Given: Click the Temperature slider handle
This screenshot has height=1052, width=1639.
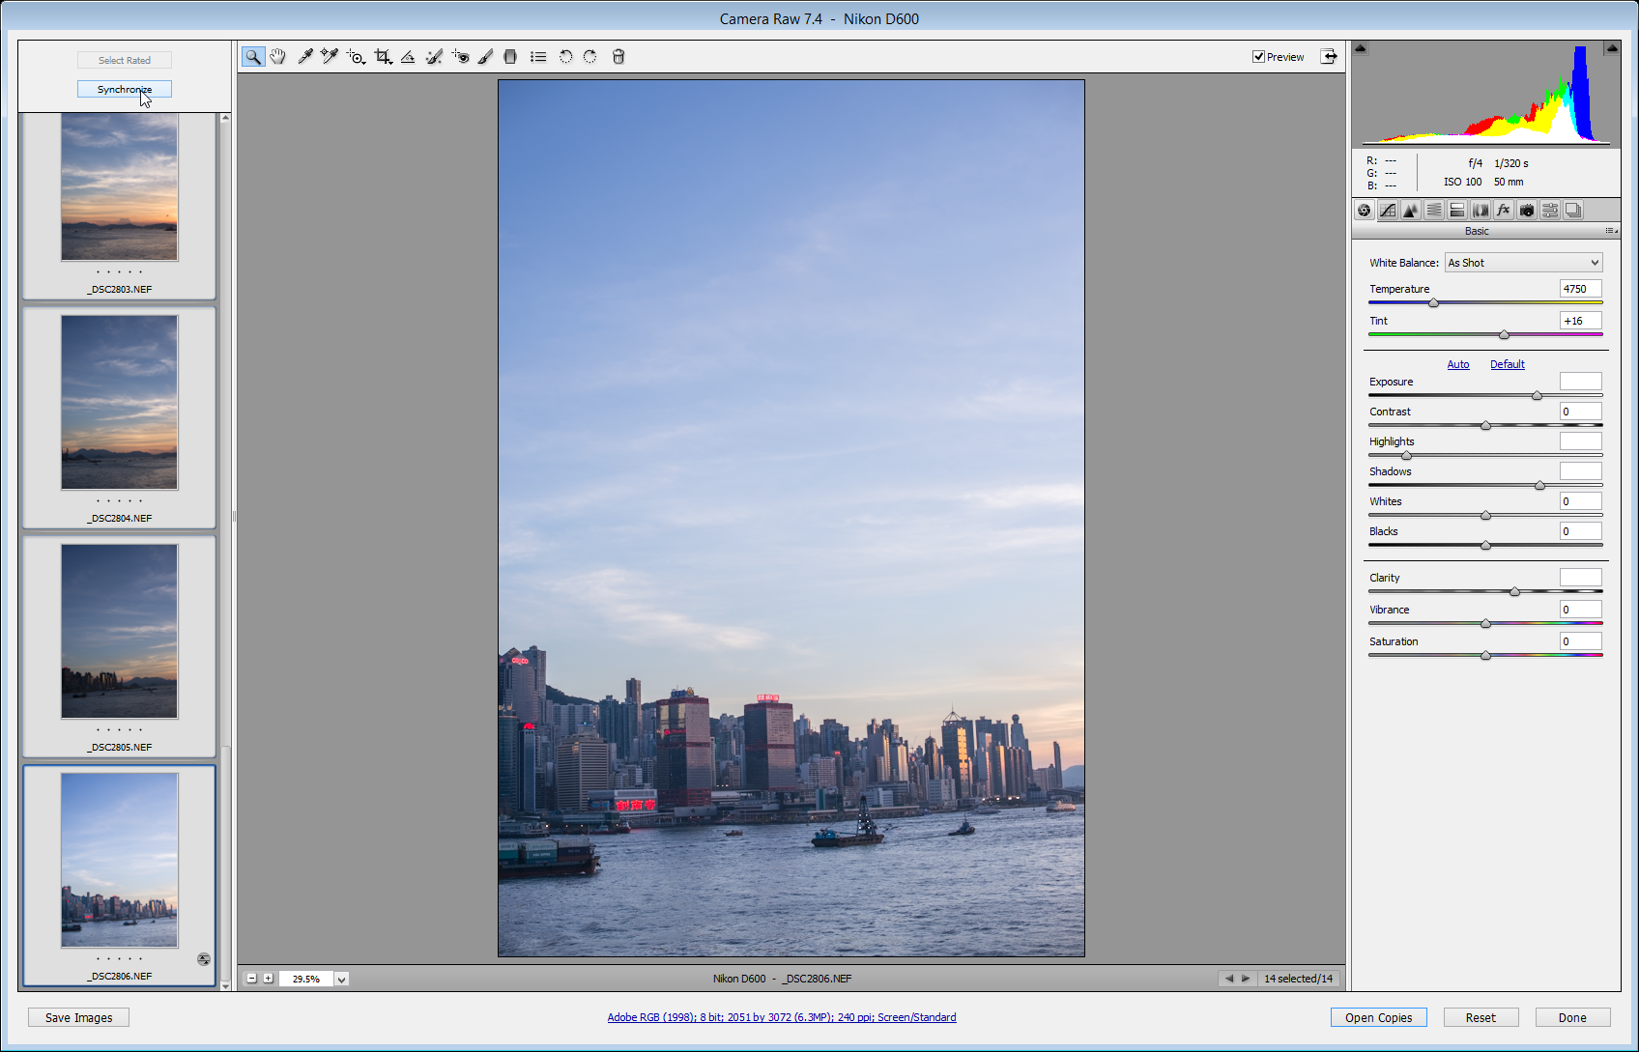Looking at the screenshot, I should tap(1434, 303).
